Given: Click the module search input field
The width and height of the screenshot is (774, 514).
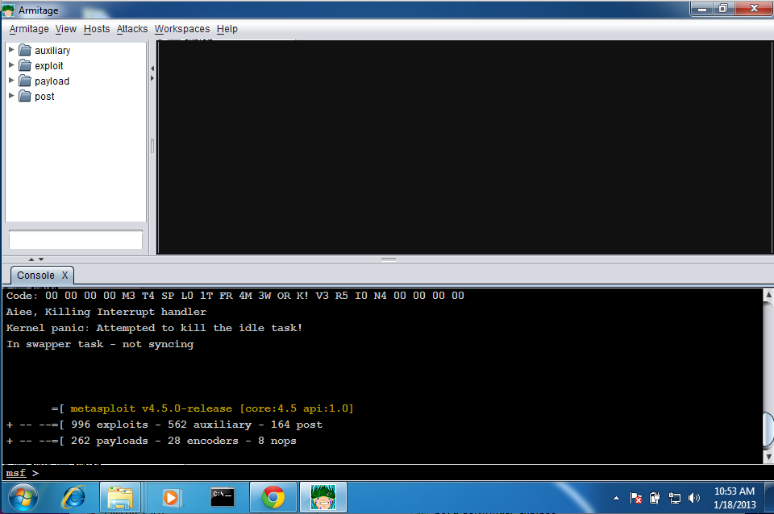Looking at the screenshot, I should coord(76,240).
